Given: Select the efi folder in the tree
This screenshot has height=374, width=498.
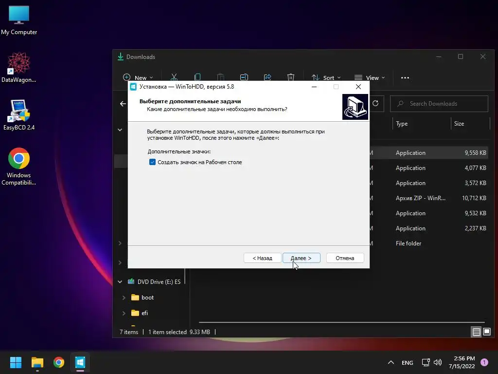Looking at the screenshot, I should coord(140,313).
